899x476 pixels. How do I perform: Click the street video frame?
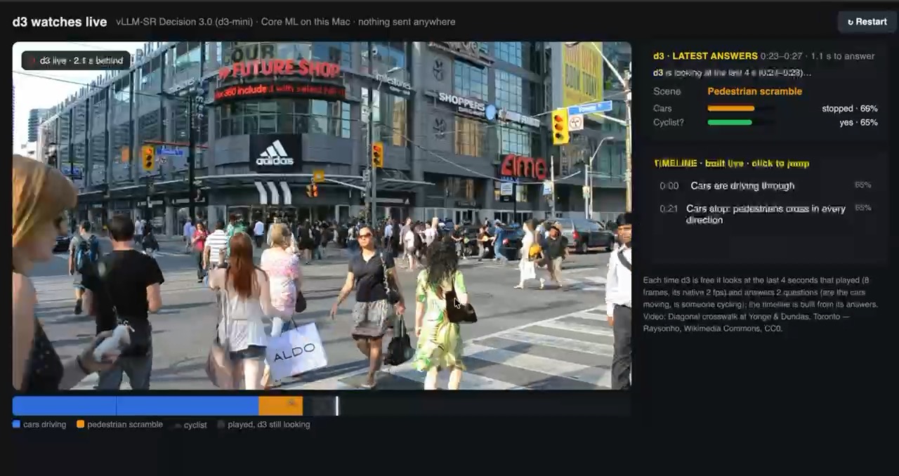tap(322, 216)
